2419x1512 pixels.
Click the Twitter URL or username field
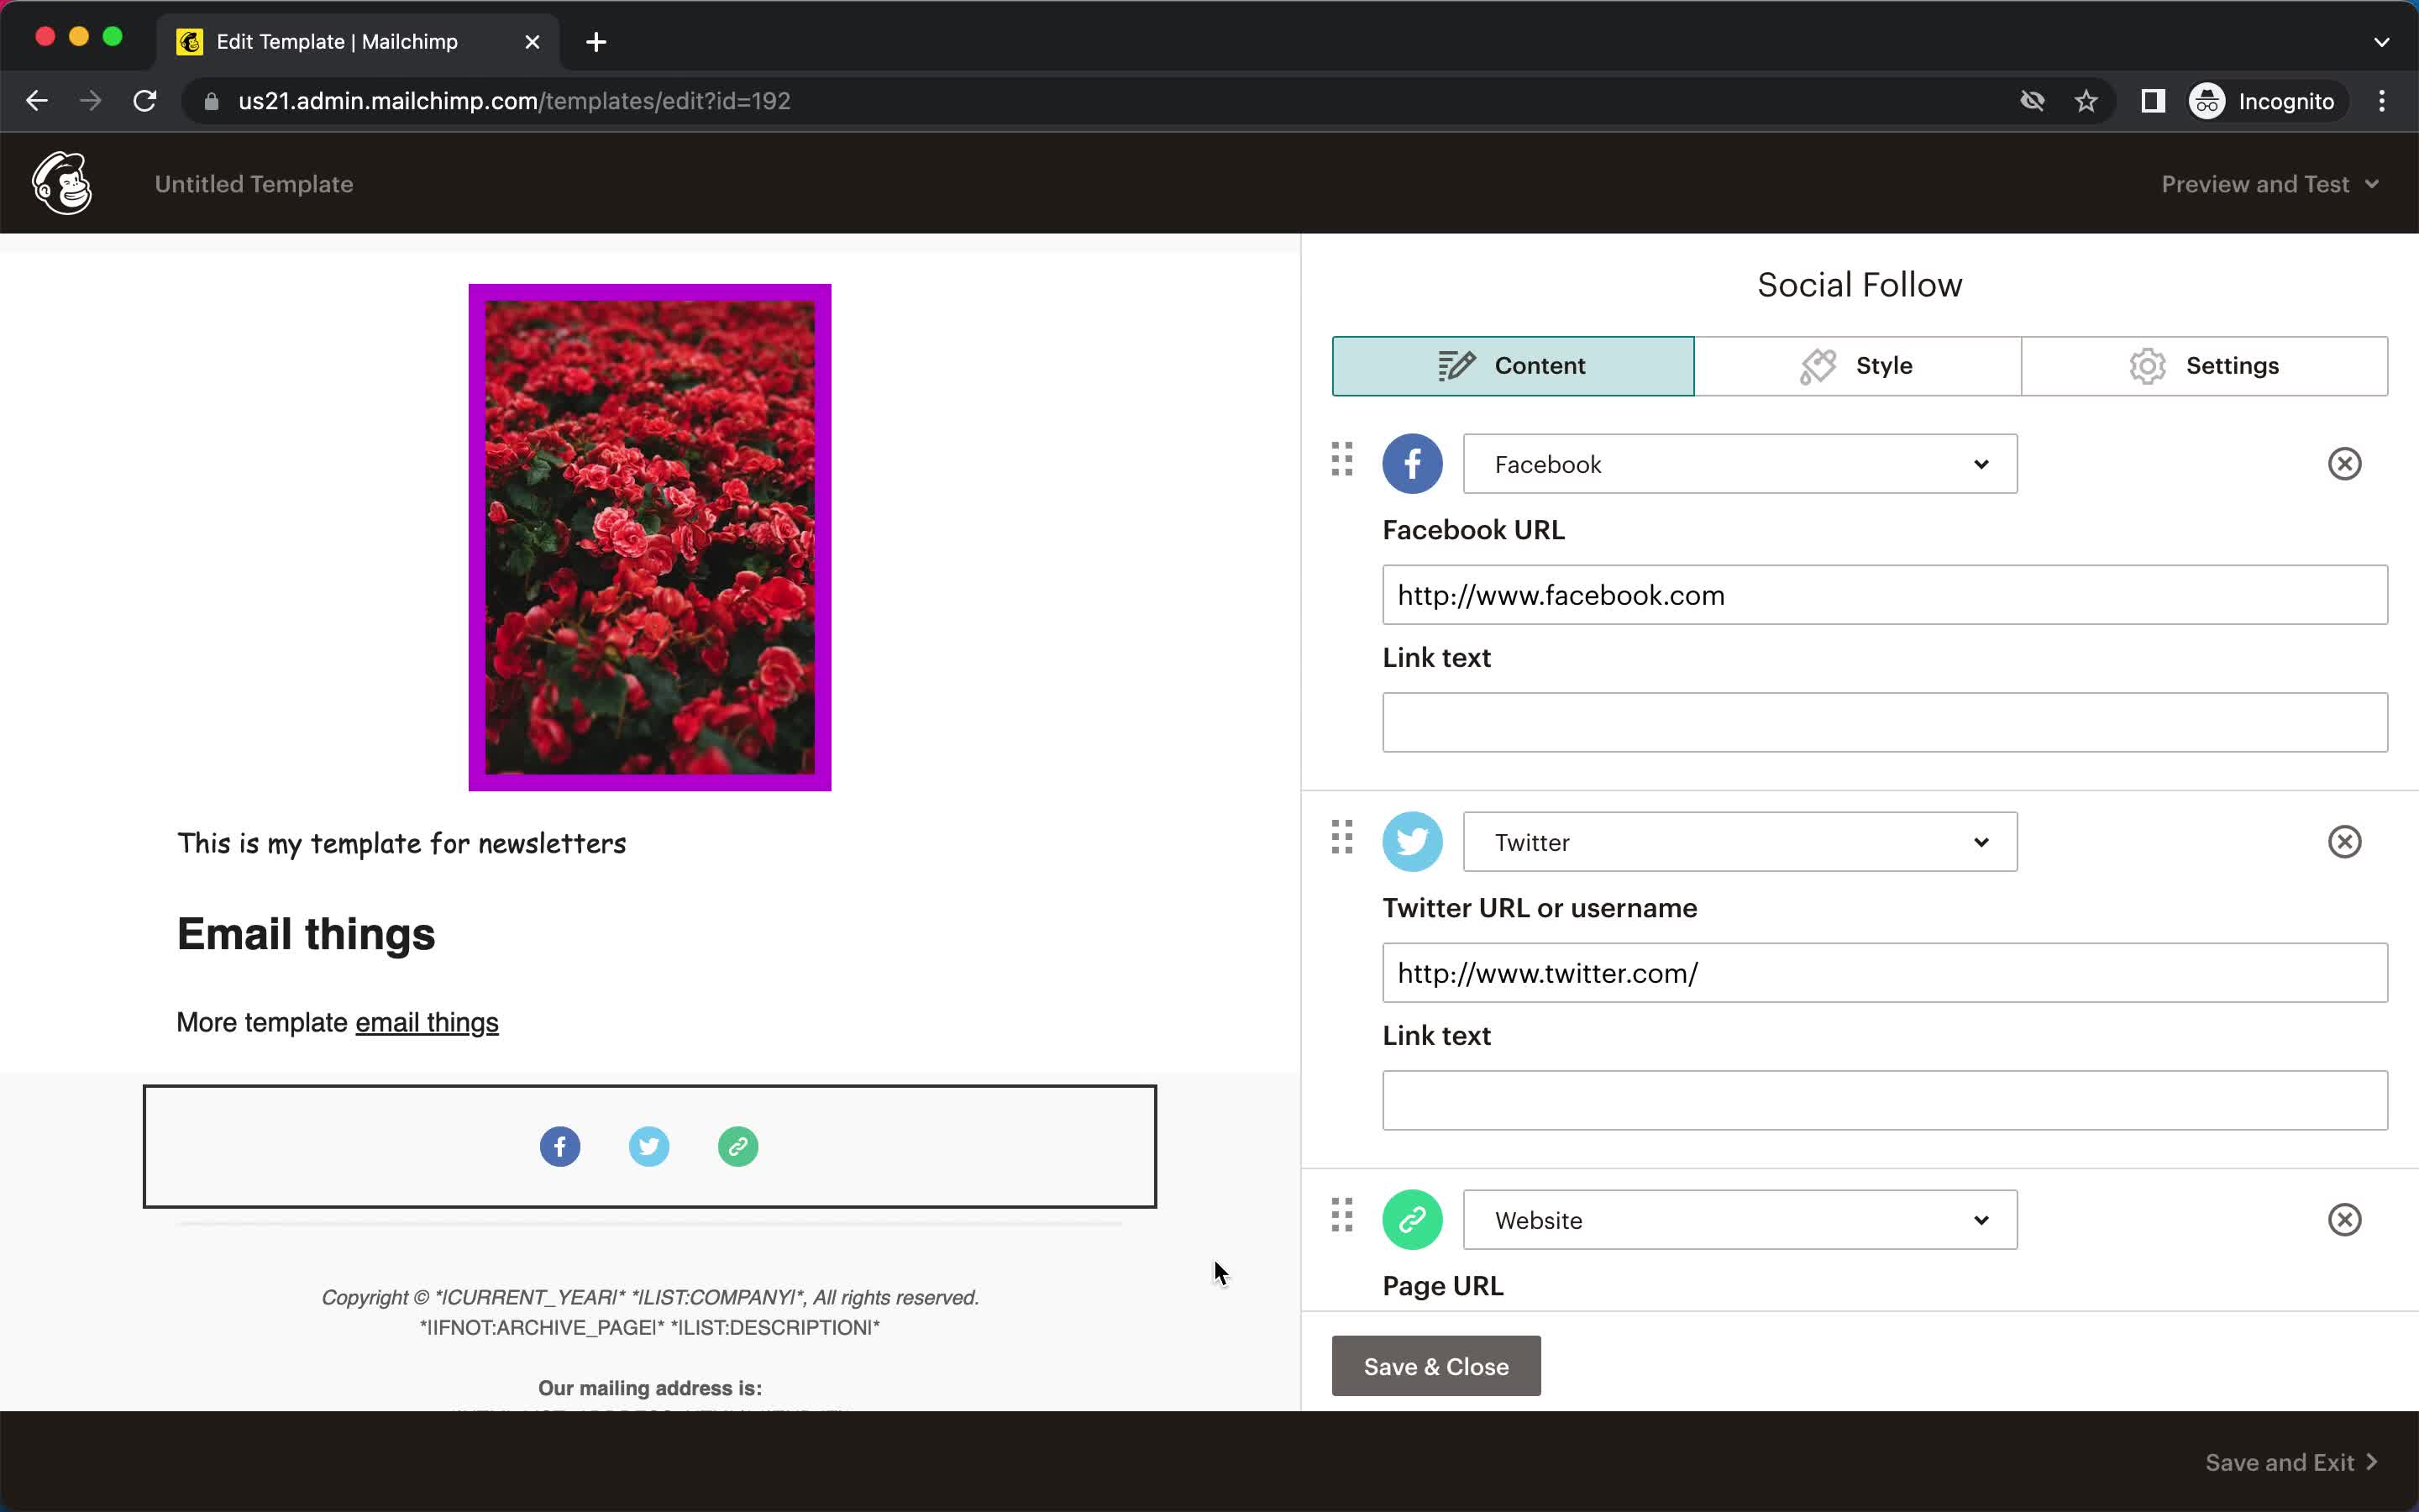(1884, 973)
